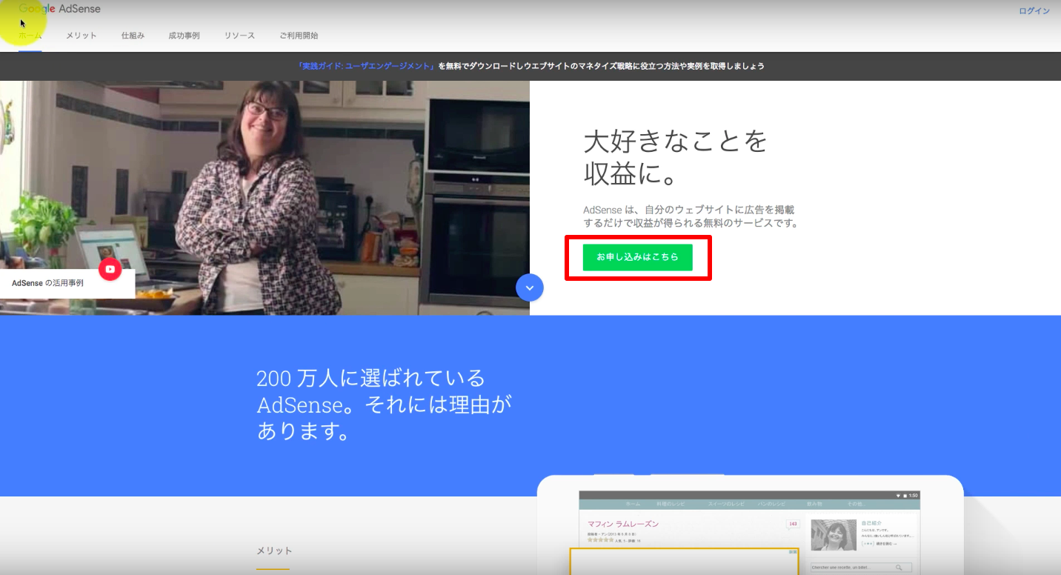
Task: Click the 自己紹介 heading in the tablet preview
Action: point(871,523)
